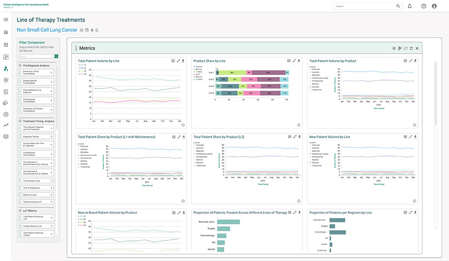This screenshot has width=449, height=261.
Task: Open the hamburger navigation menu
Action: pos(6,20)
